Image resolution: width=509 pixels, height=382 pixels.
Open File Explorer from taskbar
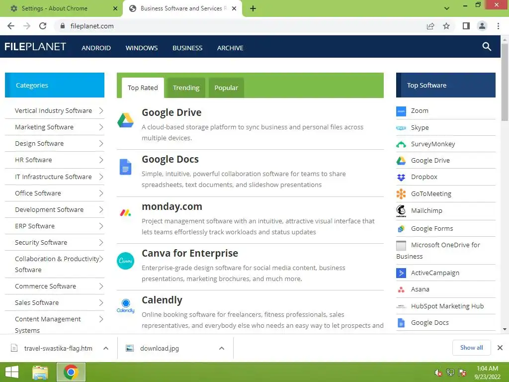click(x=40, y=372)
